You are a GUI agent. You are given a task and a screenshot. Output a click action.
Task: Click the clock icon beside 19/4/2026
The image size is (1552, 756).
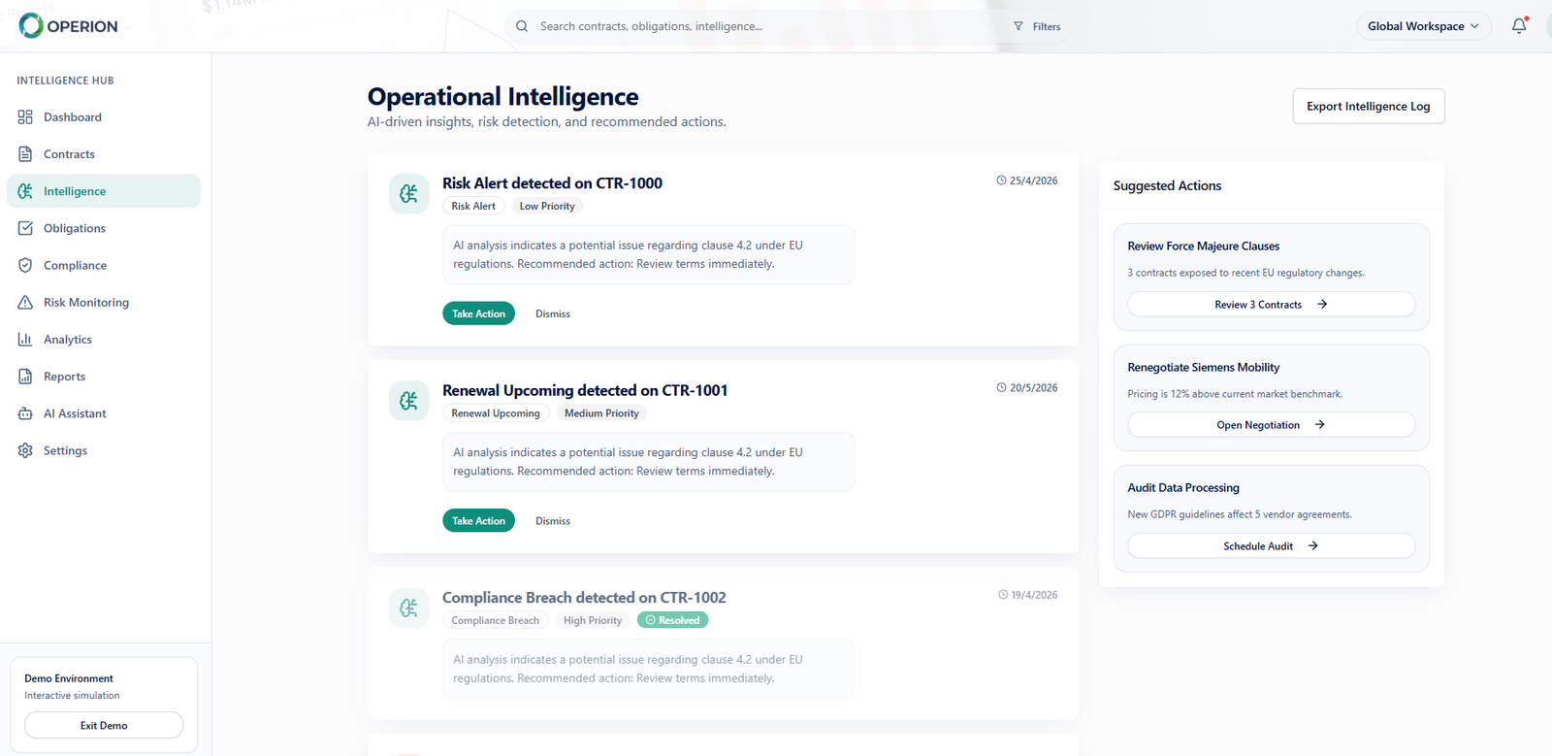1003,595
